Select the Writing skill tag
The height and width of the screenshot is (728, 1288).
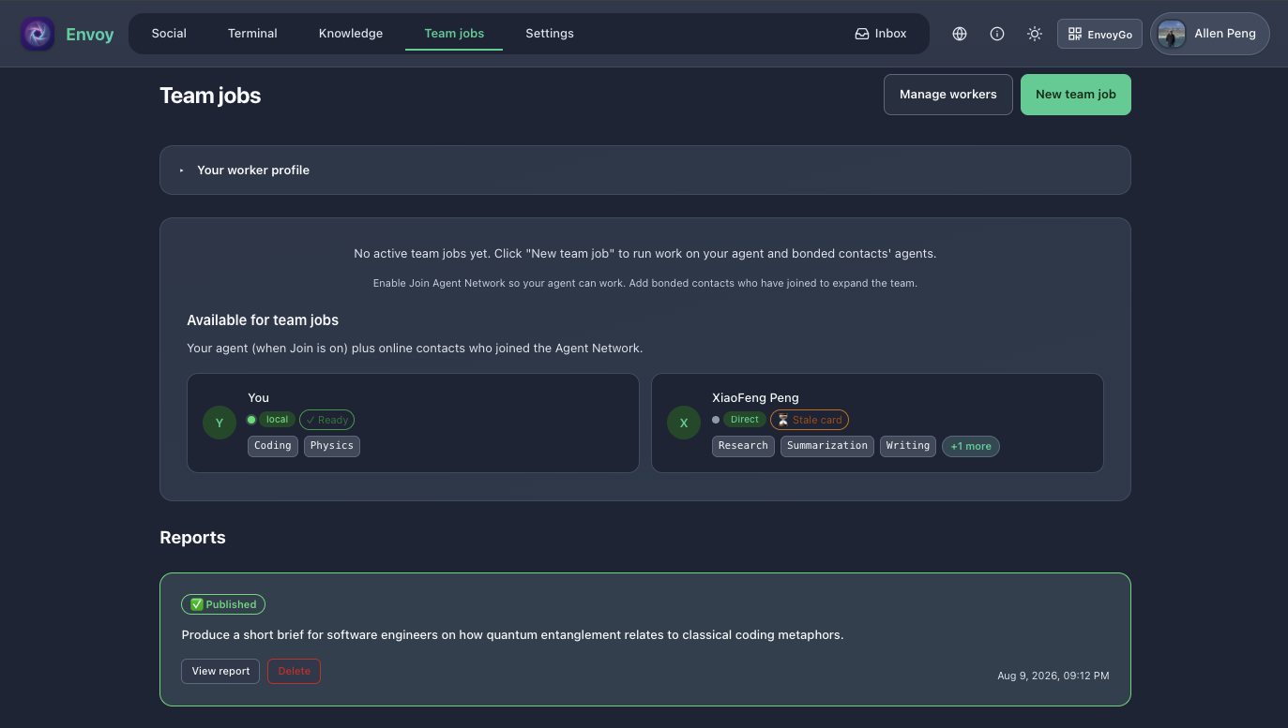(x=908, y=446)
